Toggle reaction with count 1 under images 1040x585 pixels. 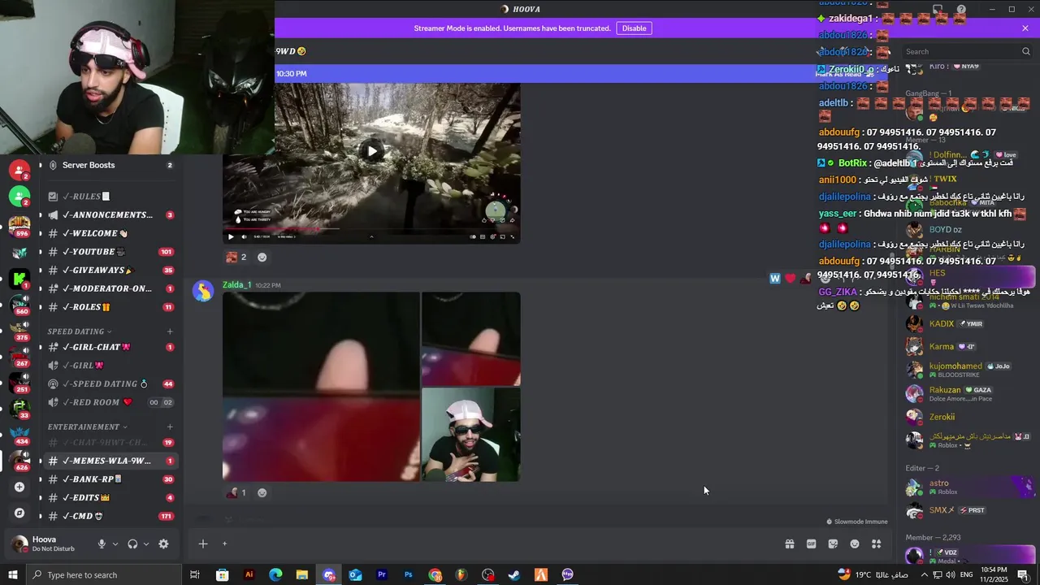tap(236, 492)
